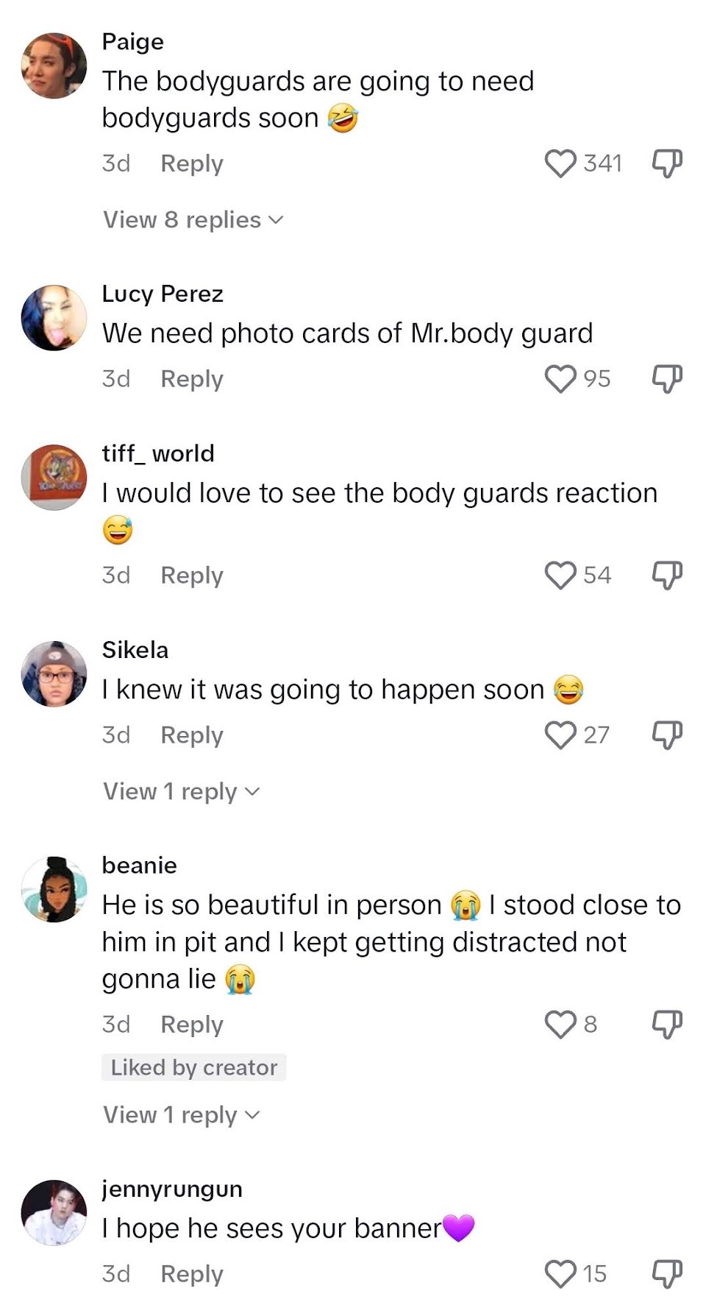The image size is (706, 1305).
Task: Like beanie's comment with 8 likes
Action: [x=560, y=1025]
